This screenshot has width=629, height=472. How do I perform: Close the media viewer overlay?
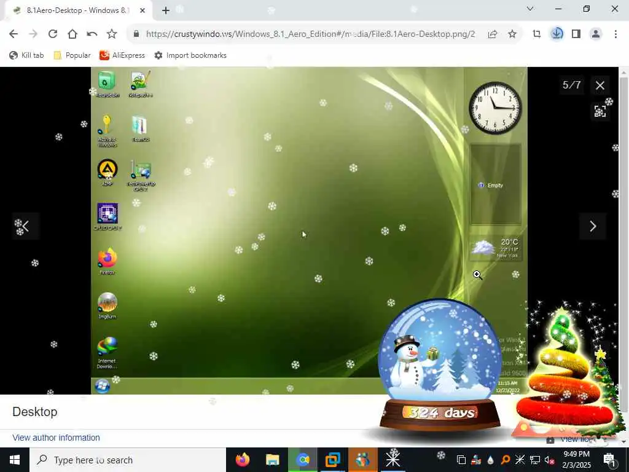(600, 85)
